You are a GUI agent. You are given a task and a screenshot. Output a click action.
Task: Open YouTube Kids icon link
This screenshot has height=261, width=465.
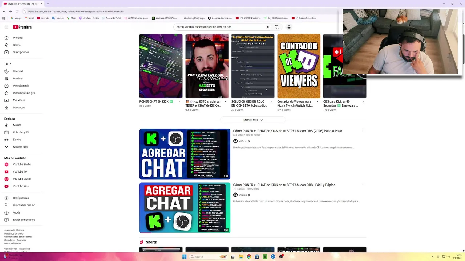pos(6,186)
